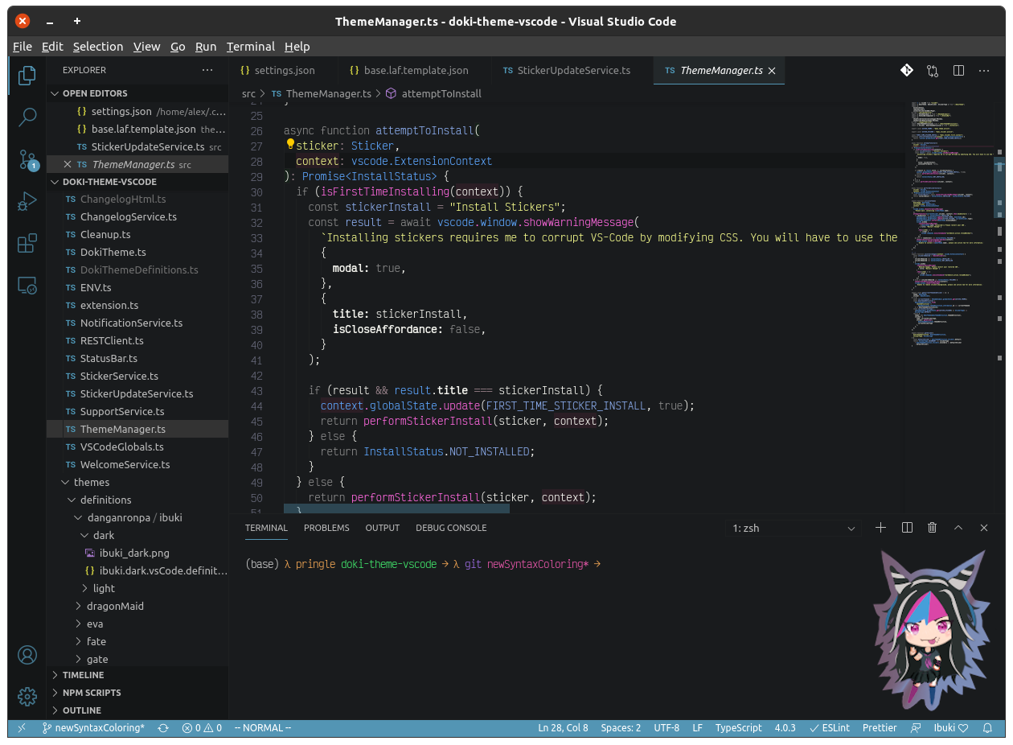This screenshot has height=745, width=1013.
Task: Click Spaces: 2 indentation setting
Action: point(621,727)
